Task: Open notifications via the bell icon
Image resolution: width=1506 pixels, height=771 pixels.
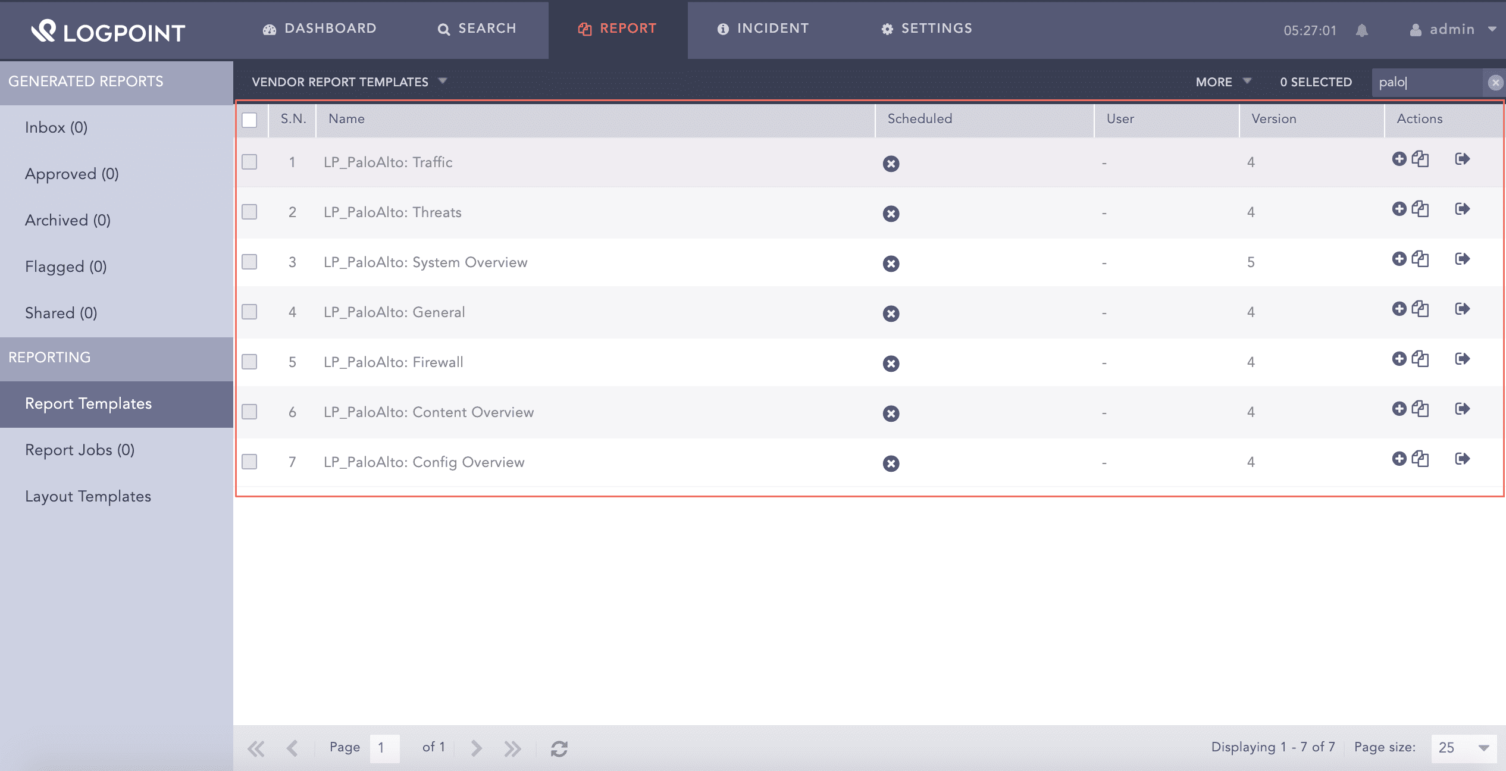Action: pos(1363,30)
